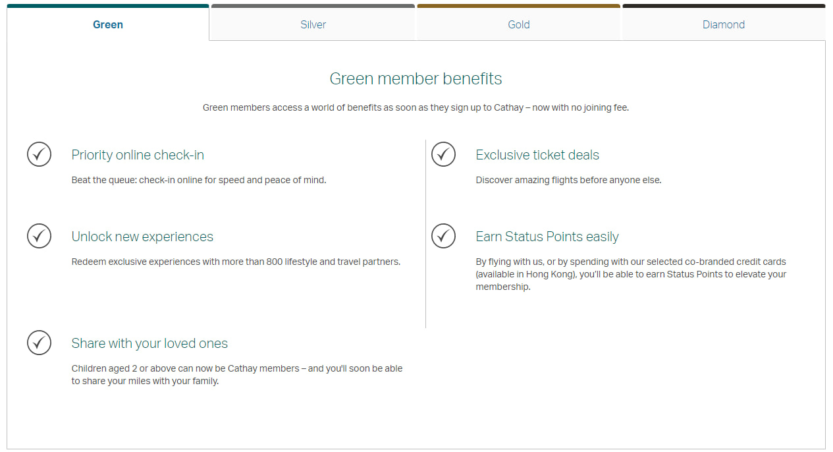Screen dimensions: 833x452
Task: Open the Unlock new experiences benefit
Action: [142, 236]
